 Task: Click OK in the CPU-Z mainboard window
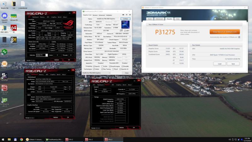pos(68,117)
